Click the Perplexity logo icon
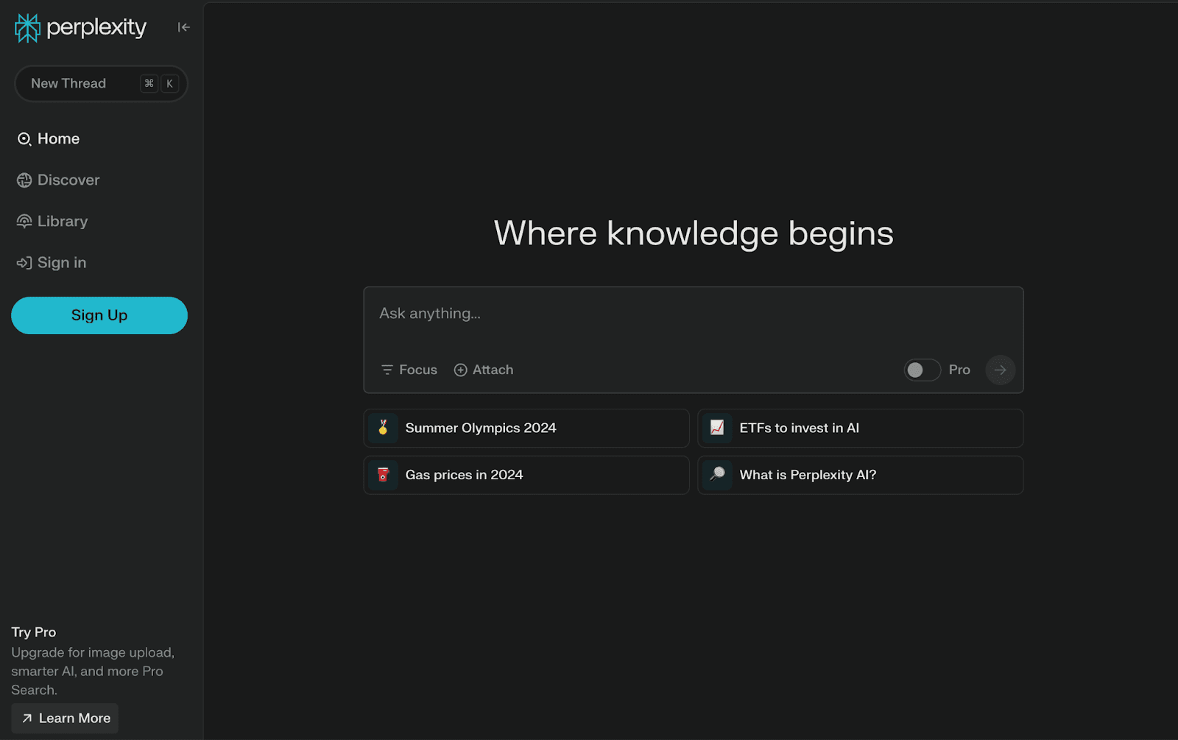 pyautogui.click(x=27, y=28)
